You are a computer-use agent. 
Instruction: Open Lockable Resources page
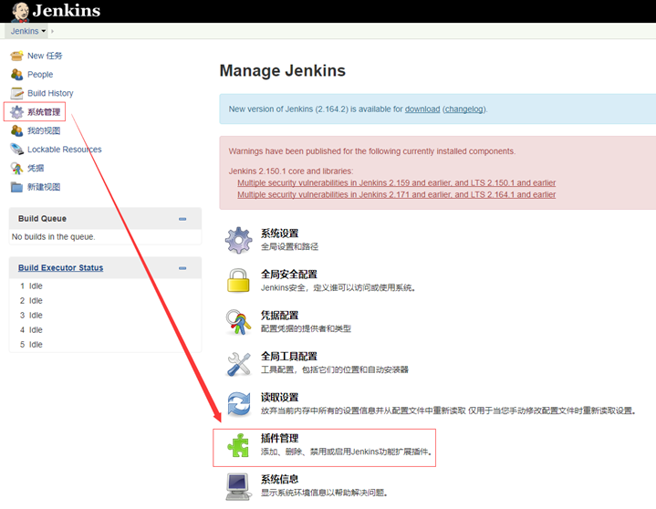(x=65, y=150)
